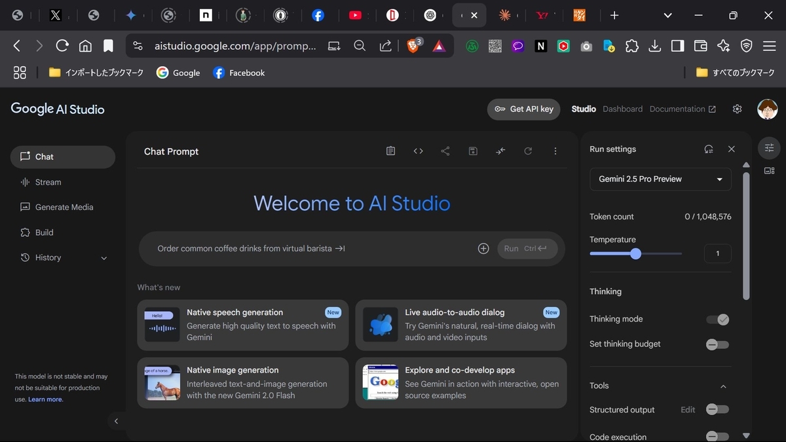
Task: Open the browser tab search dropdown
Action: click(x=667, y=15)
